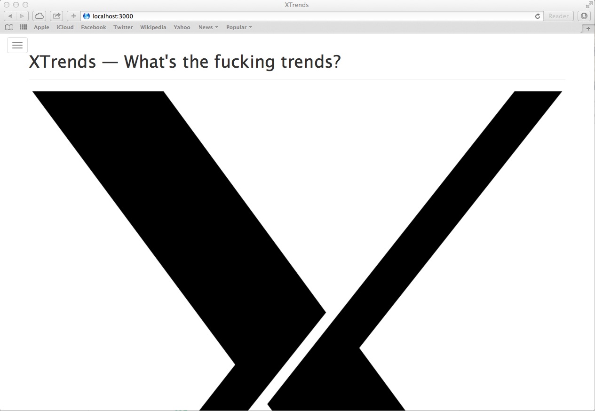The height and width of the screenshot is (411, 595).
Task: Open iCloud Tabs cloud button
Action: point(40,16)
